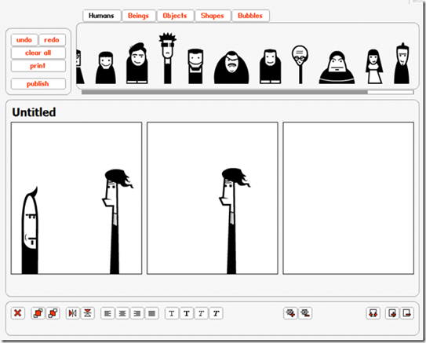Click the publish button
The height and width of the screenshot is (343, 426).
tap(38, 84)
